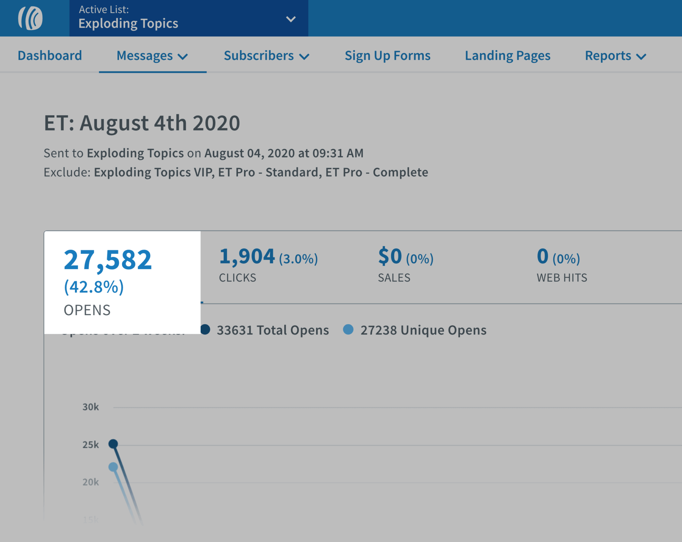Navigate to Landing Pages
Viewport: 682px width, 542px height.
[508, 56]
